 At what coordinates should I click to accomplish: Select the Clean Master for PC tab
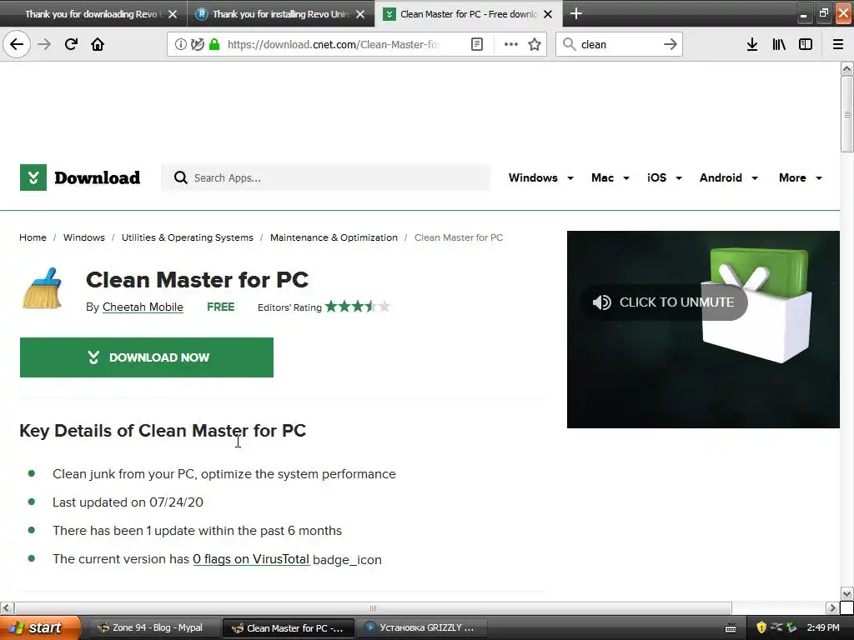coord(469,14)
